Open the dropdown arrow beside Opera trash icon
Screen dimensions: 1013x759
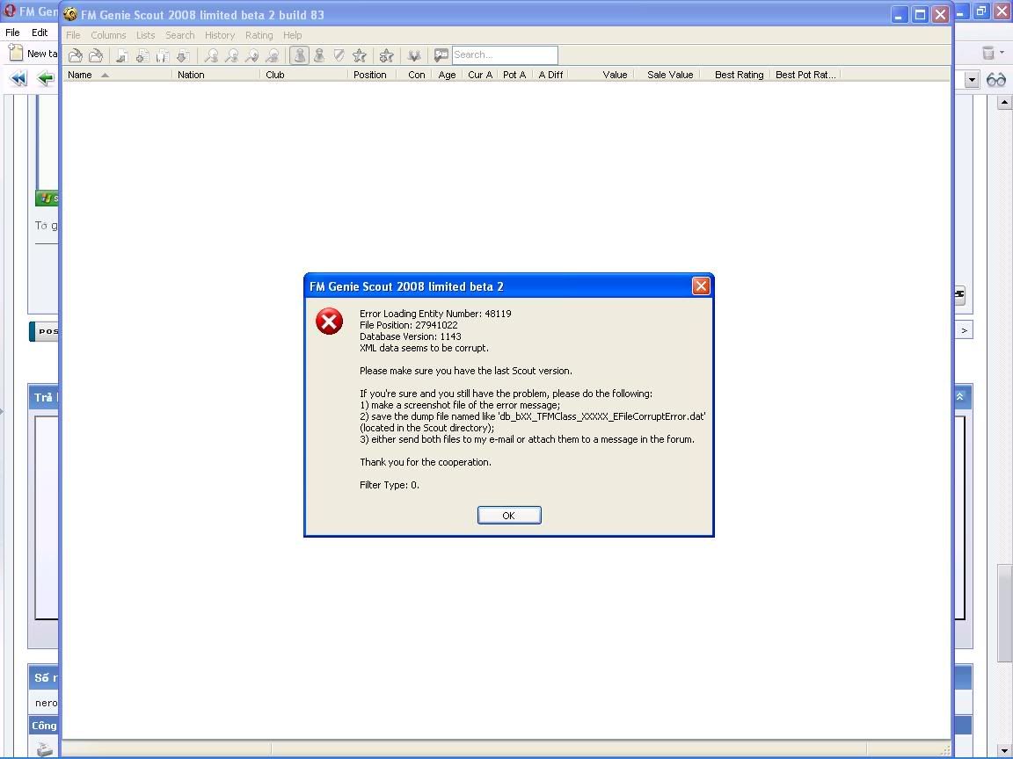click(x=1002, y=53)
